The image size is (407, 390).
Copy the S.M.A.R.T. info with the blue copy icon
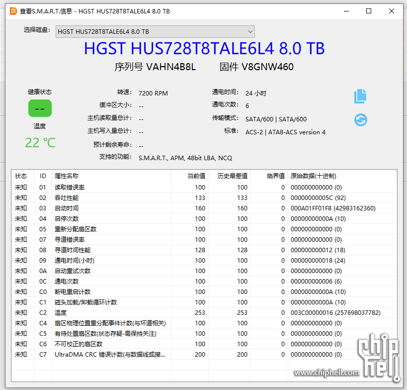[x=360, y=96]
